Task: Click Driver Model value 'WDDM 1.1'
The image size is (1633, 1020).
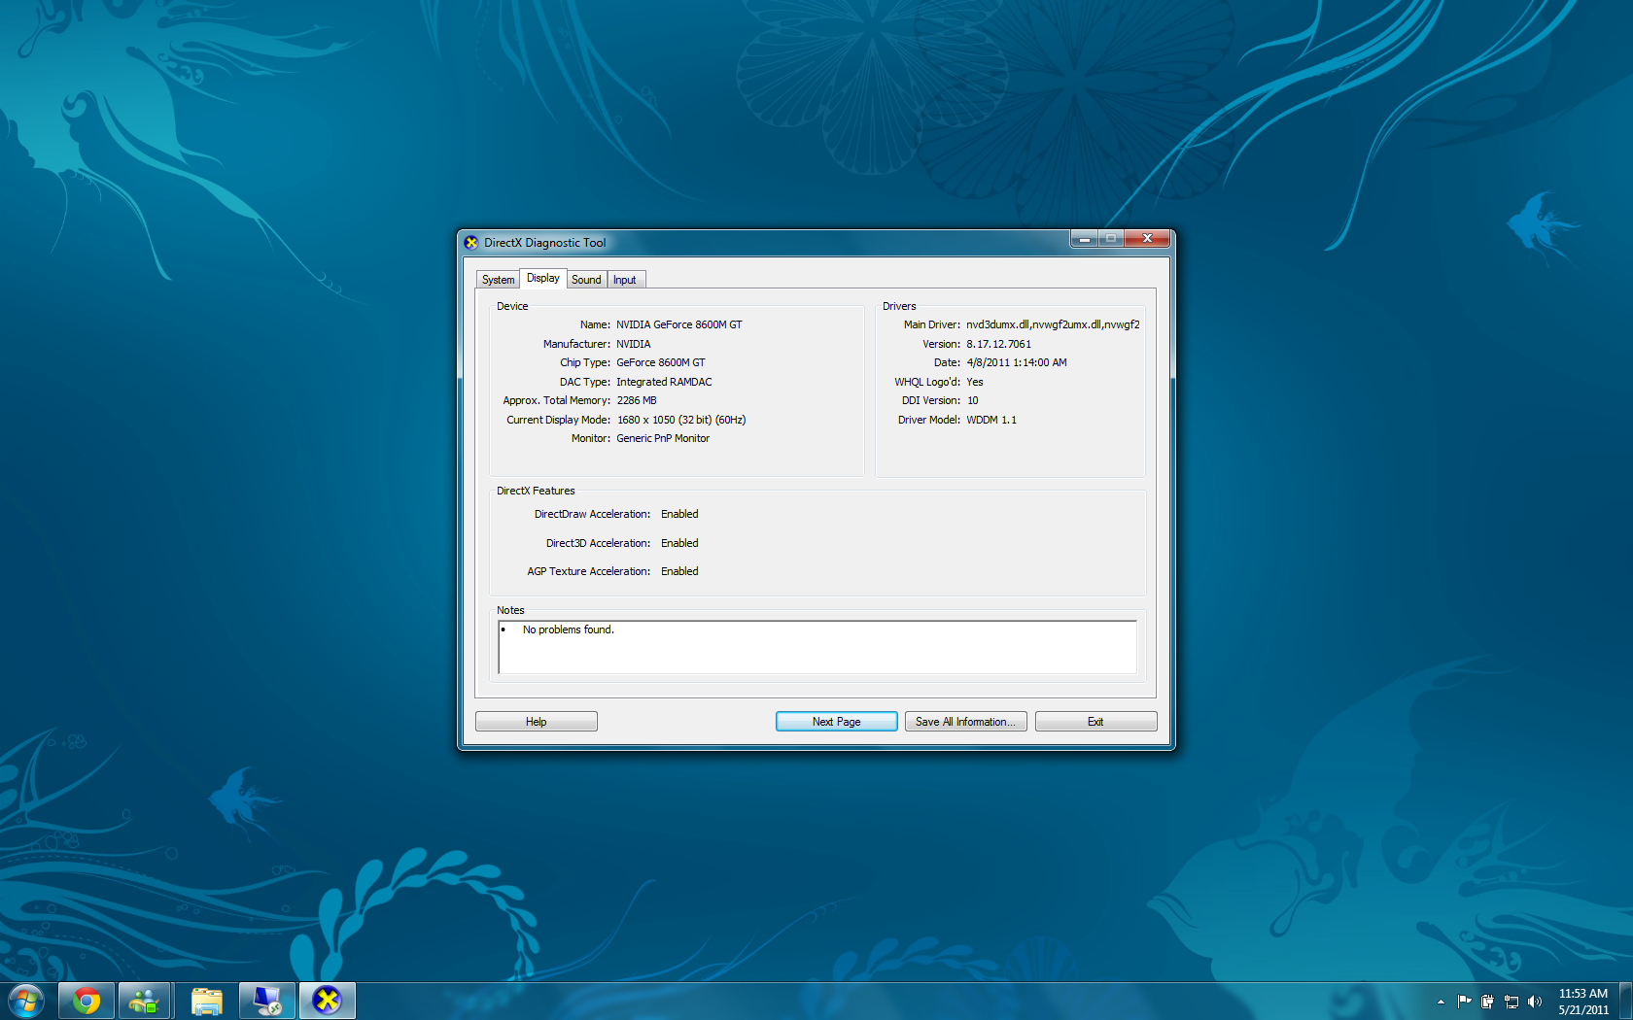Action: (991, 420)
